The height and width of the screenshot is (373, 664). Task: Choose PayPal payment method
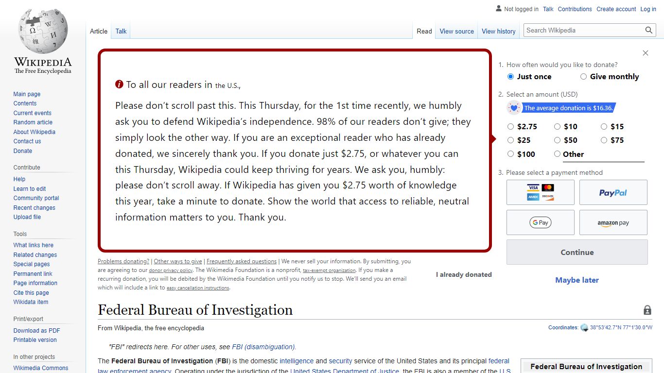[x=613, y=192]
